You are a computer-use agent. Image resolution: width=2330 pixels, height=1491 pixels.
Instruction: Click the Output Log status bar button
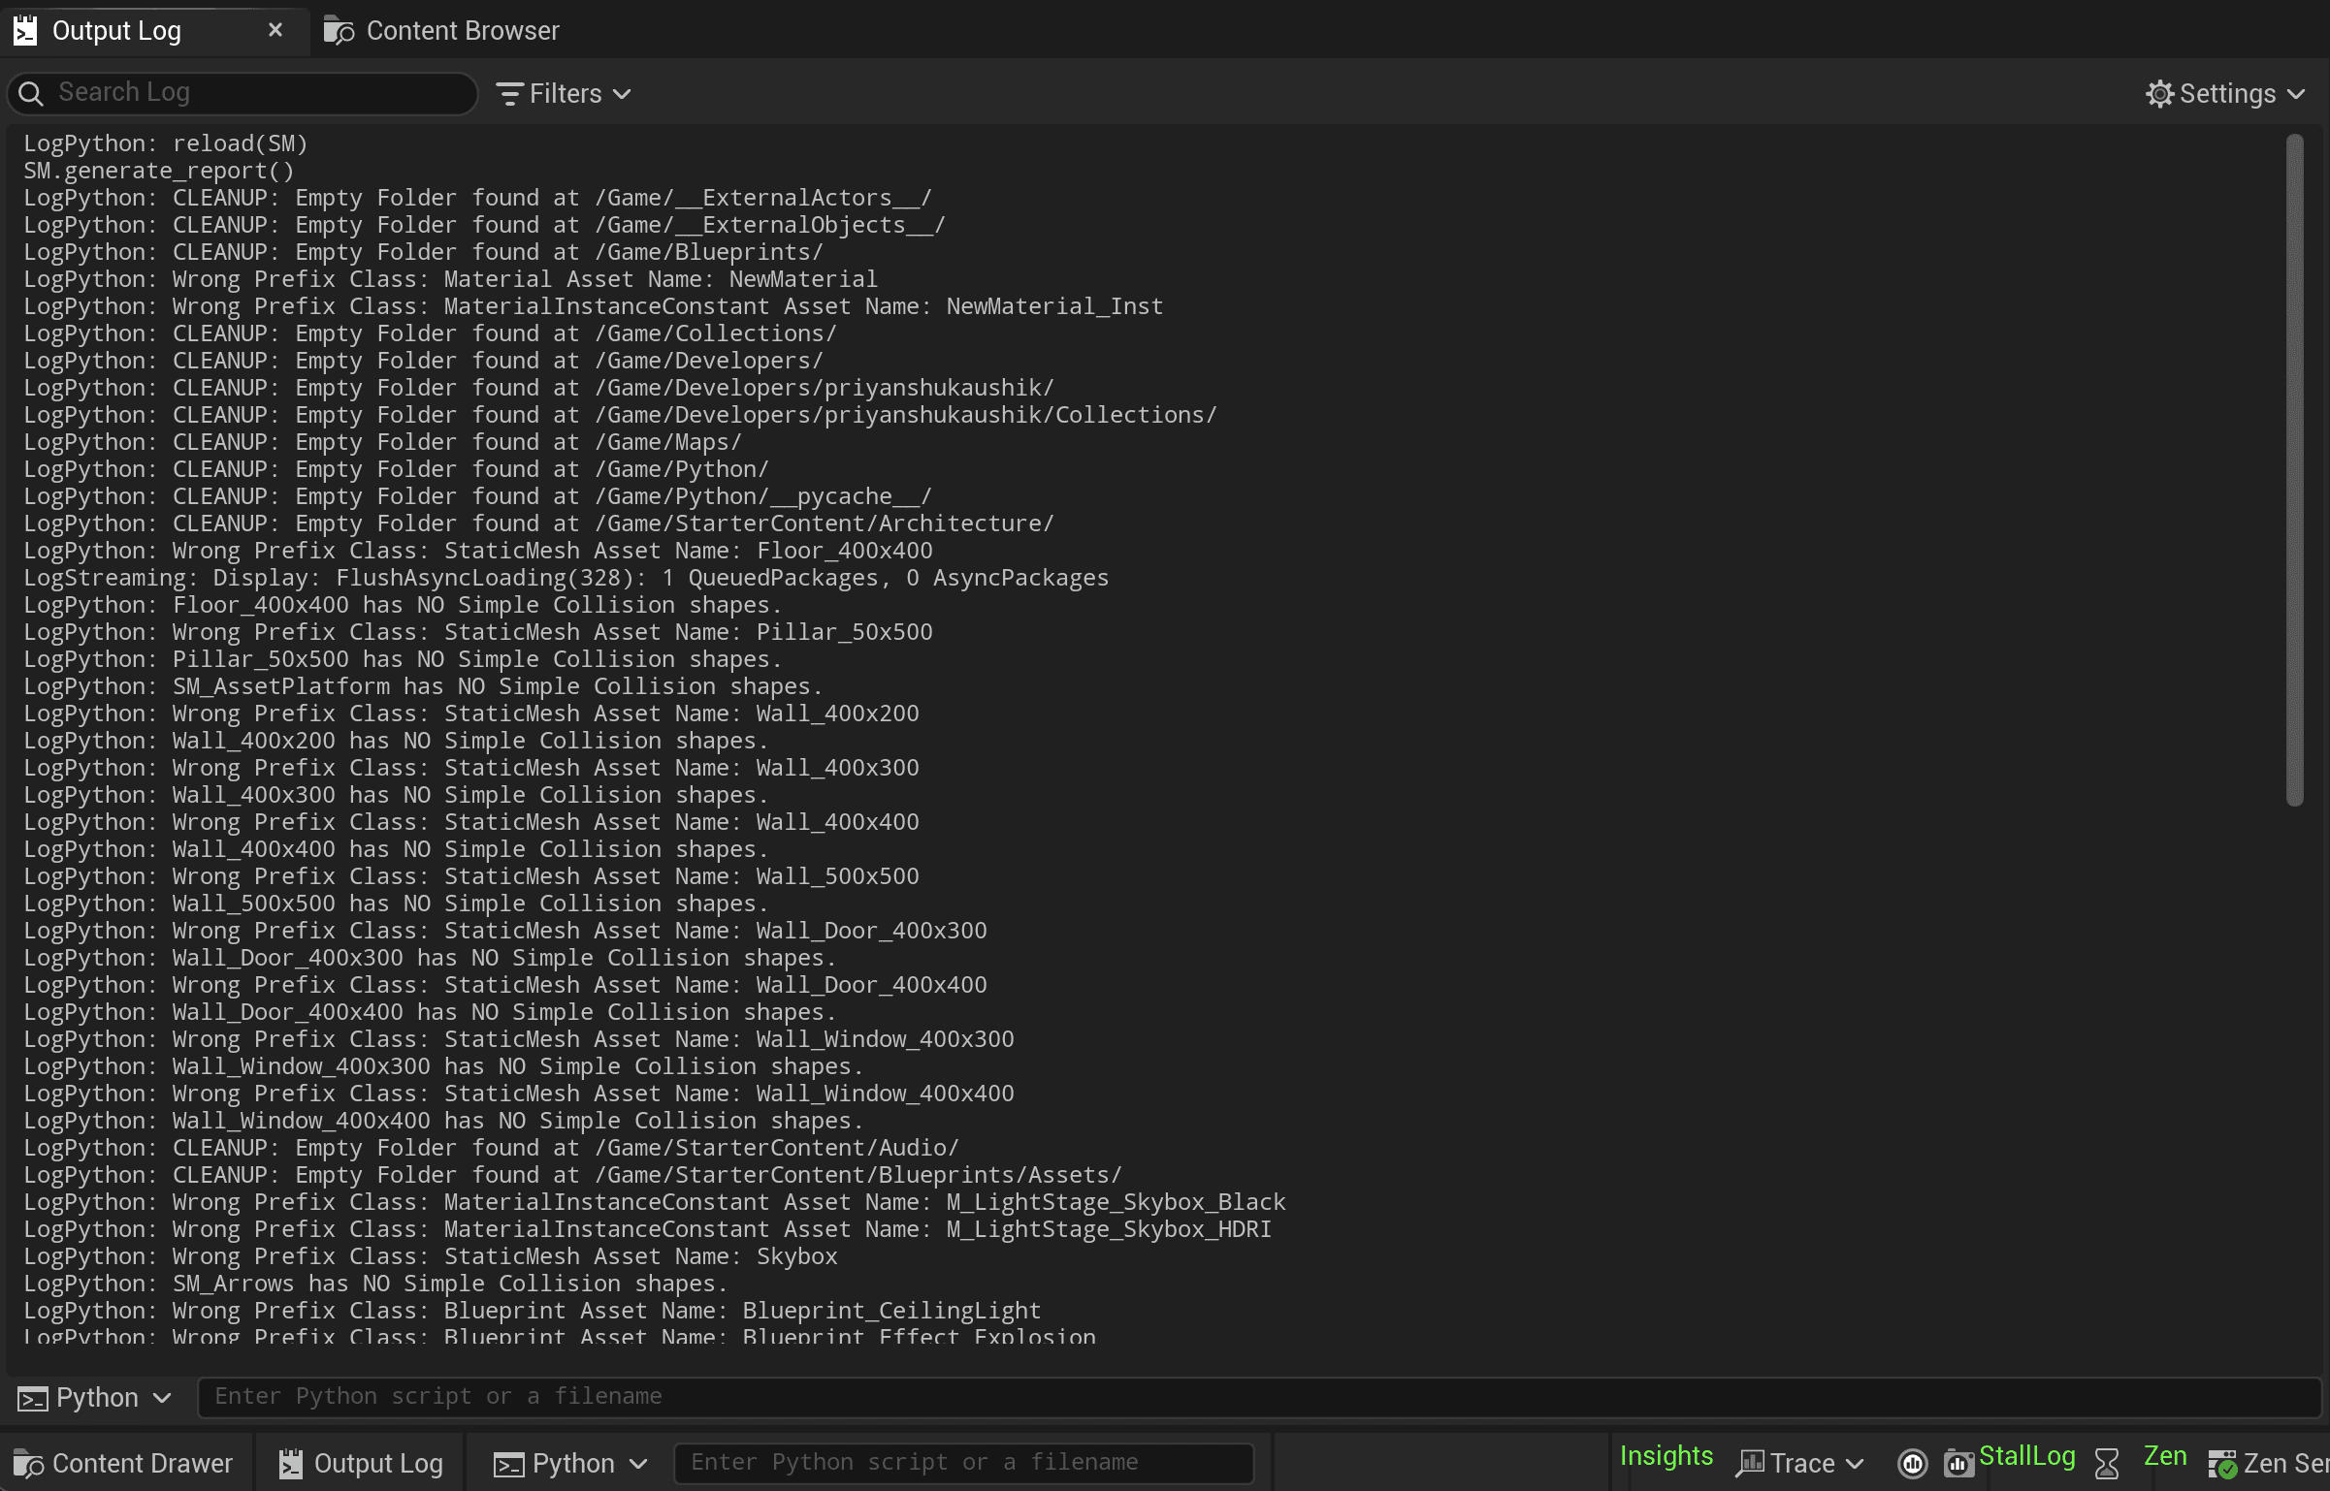361,1463
